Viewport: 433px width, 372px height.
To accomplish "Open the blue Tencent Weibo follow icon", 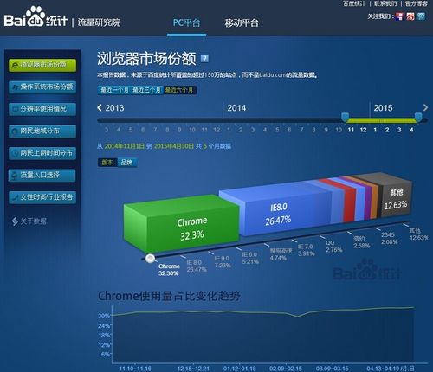I will [x=421, y=16].
